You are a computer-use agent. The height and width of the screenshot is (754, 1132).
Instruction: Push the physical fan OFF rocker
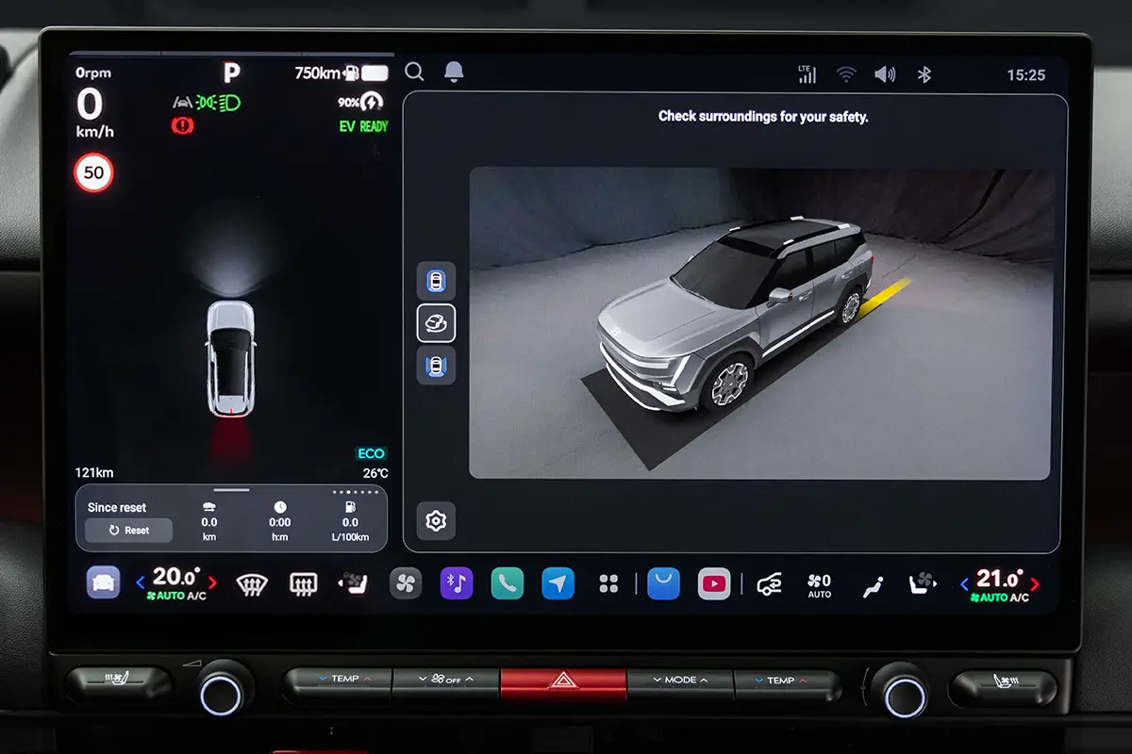pos(444,683)
